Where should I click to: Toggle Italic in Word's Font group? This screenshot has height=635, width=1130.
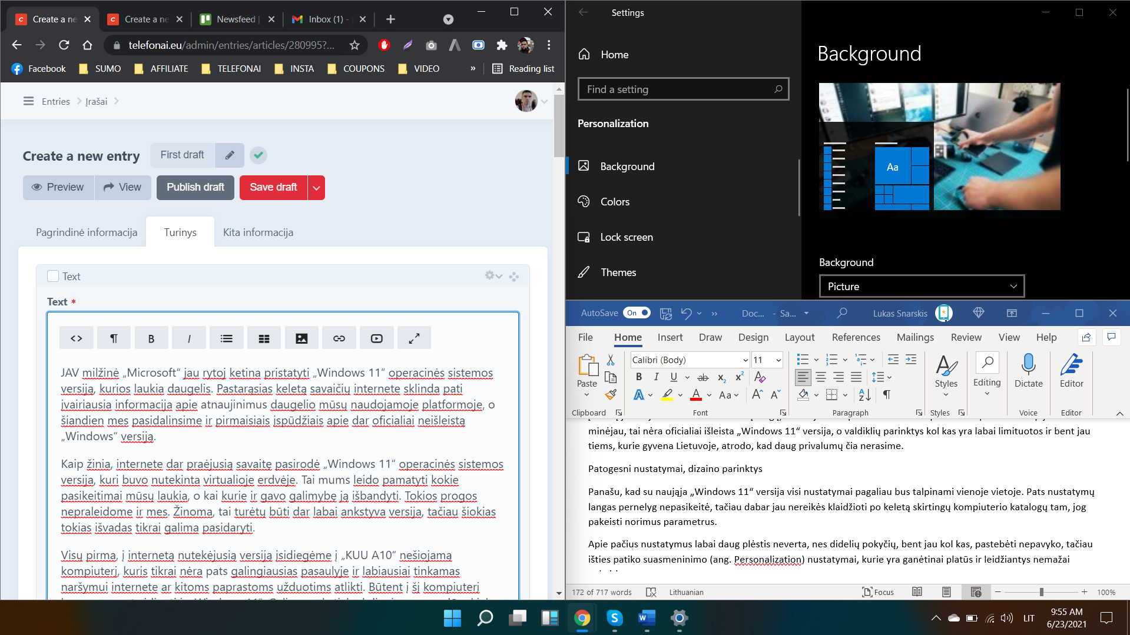coord(656,377)
